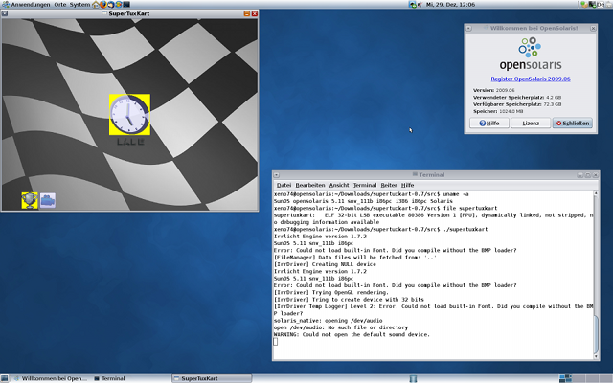This screenshot has height=383, width=613.
Task: Click the OpenSolaris logo in welcome dialog
Action: pyautogui.click(x=531, y=54)
